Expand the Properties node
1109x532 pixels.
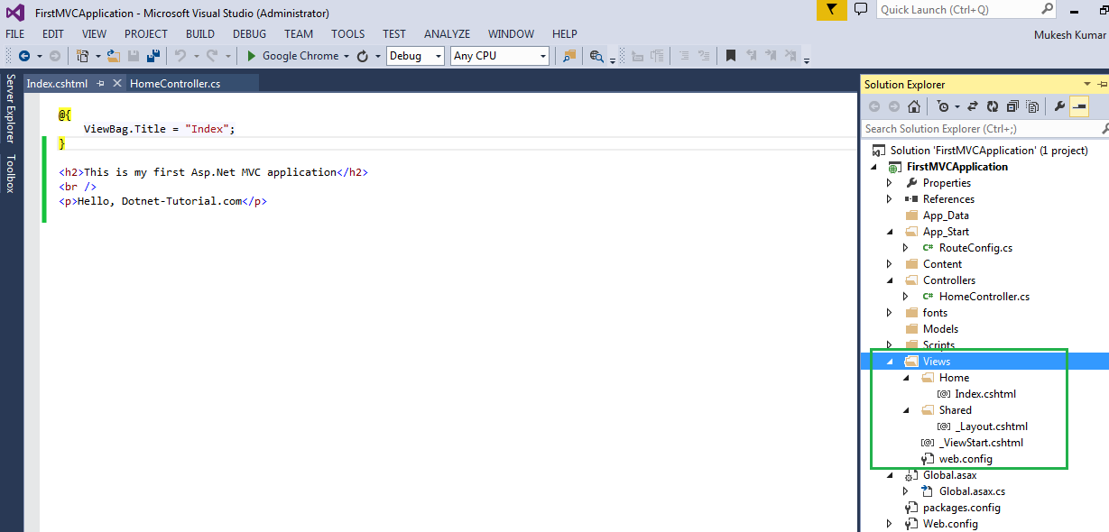[x=890, y=183]
